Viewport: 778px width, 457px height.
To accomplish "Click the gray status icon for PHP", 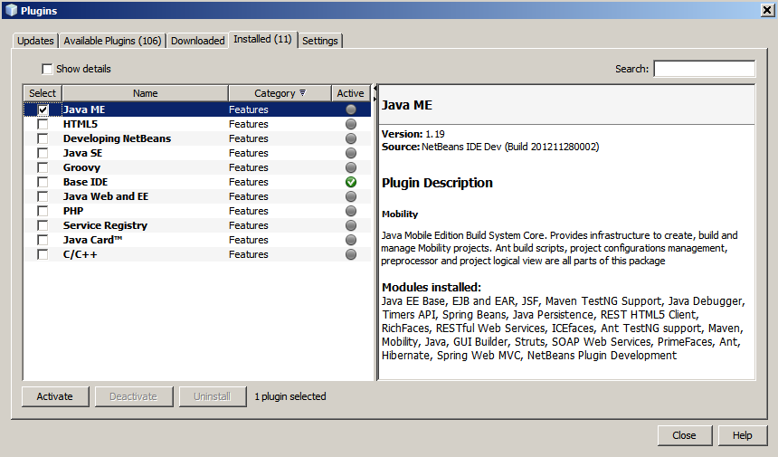I will (351, 211).
